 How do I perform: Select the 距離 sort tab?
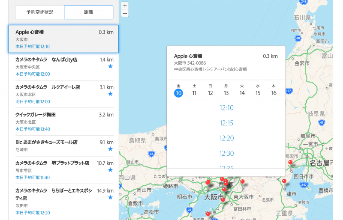pos(89,12)
